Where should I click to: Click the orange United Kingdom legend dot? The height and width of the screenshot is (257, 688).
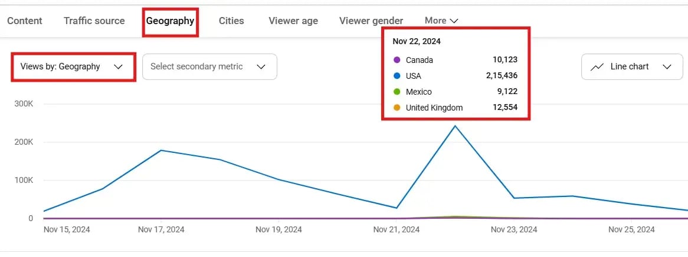coord(397,108)
